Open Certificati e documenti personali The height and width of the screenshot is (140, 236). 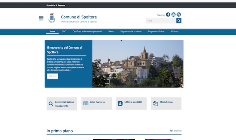click(87, 31)
